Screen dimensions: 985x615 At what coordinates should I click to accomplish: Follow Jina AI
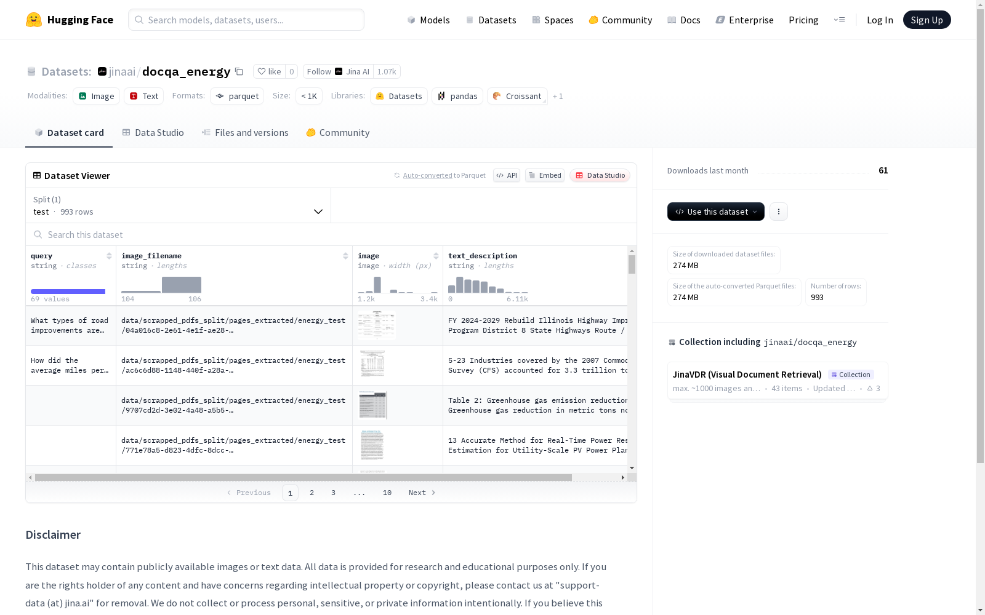(x=338, y=71)
